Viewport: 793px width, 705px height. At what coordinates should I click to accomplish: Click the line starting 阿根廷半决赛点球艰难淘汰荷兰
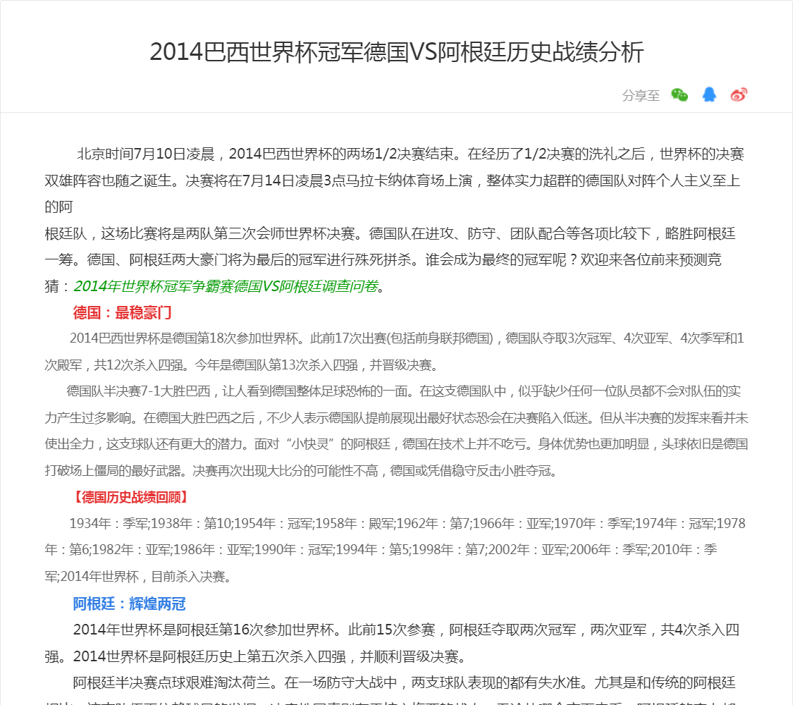[x=403, y=682]
